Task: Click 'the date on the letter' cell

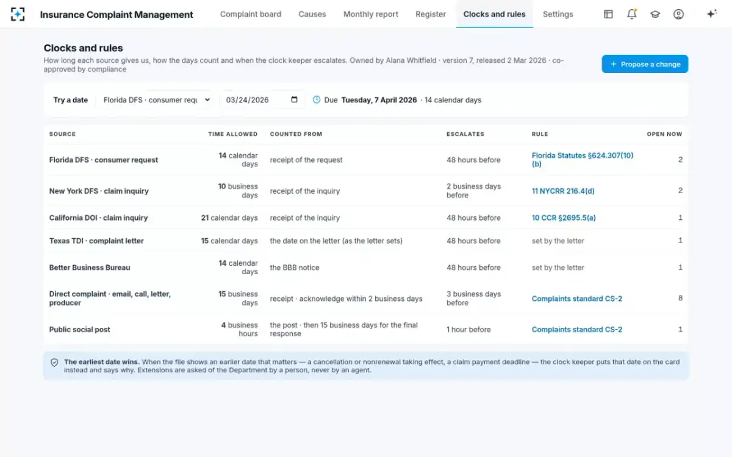Action: 336,241
